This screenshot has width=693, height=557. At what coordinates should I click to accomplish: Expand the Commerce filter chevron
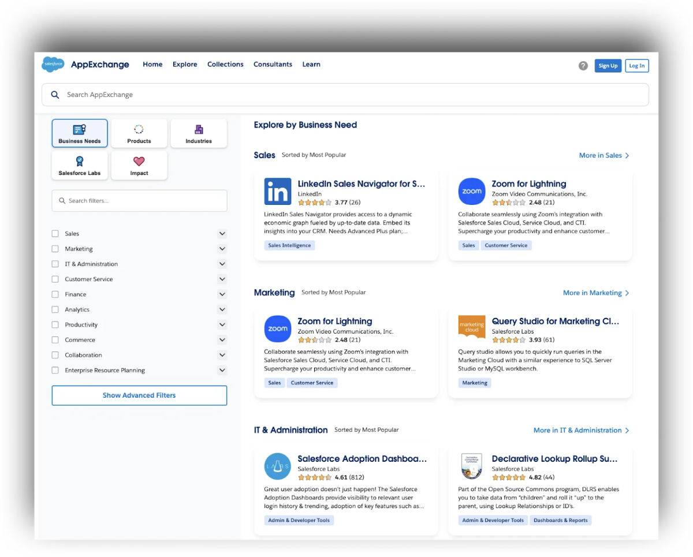[222, 340]
